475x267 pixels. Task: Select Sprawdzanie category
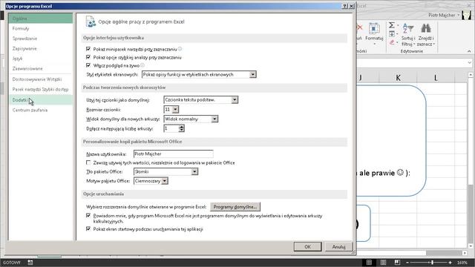[x=41, y=39]
